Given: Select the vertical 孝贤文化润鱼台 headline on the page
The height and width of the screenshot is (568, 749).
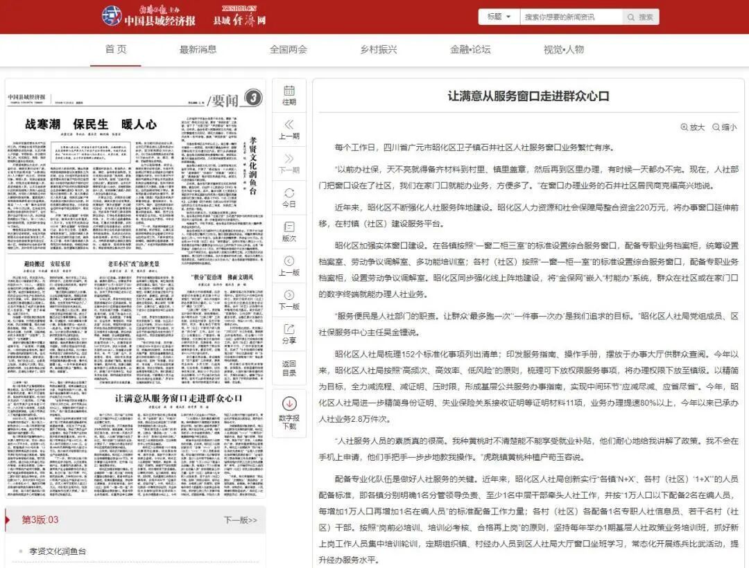Looking at the screenshot, I should (253, 166).
